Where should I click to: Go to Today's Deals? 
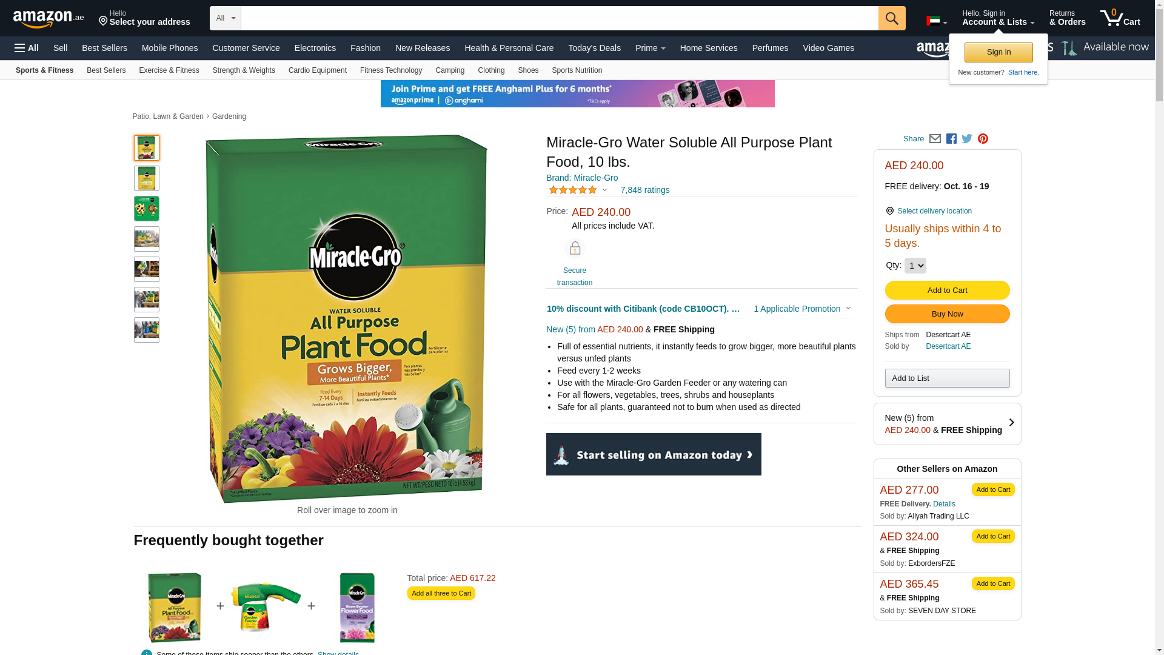[x=594, y=48]
